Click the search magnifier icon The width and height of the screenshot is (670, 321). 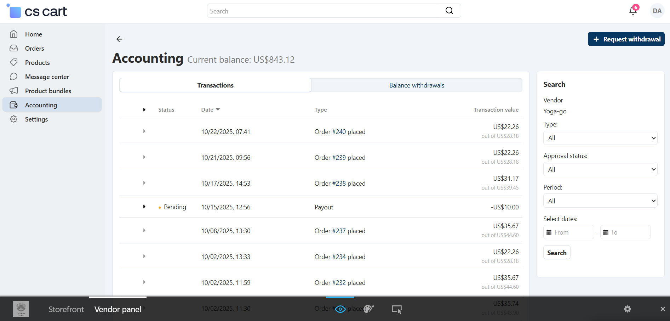click(x=449, y=11)
